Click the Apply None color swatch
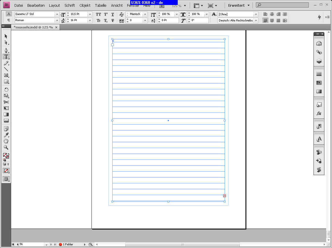332x248 pixels. [x=6, y=171]
